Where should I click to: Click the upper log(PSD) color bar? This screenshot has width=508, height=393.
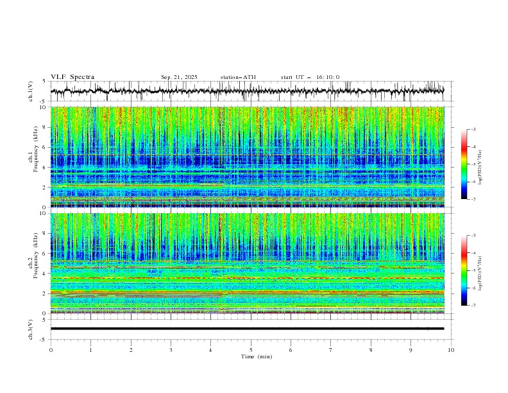click(464, 164)
